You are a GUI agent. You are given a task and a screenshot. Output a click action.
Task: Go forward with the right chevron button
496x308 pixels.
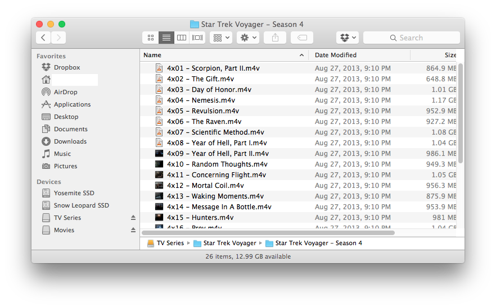tap(58, 38)
